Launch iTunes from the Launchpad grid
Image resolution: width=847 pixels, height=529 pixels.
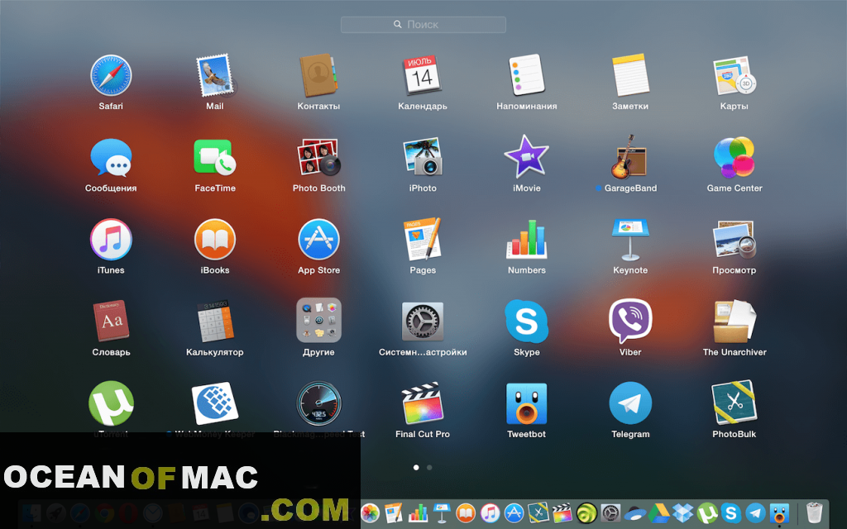click(x=111, y=240)
